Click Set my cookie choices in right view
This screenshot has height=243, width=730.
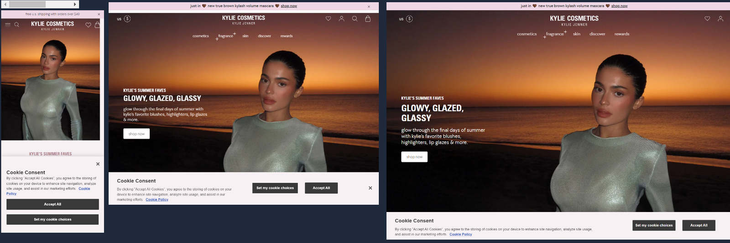pos(654,225)
